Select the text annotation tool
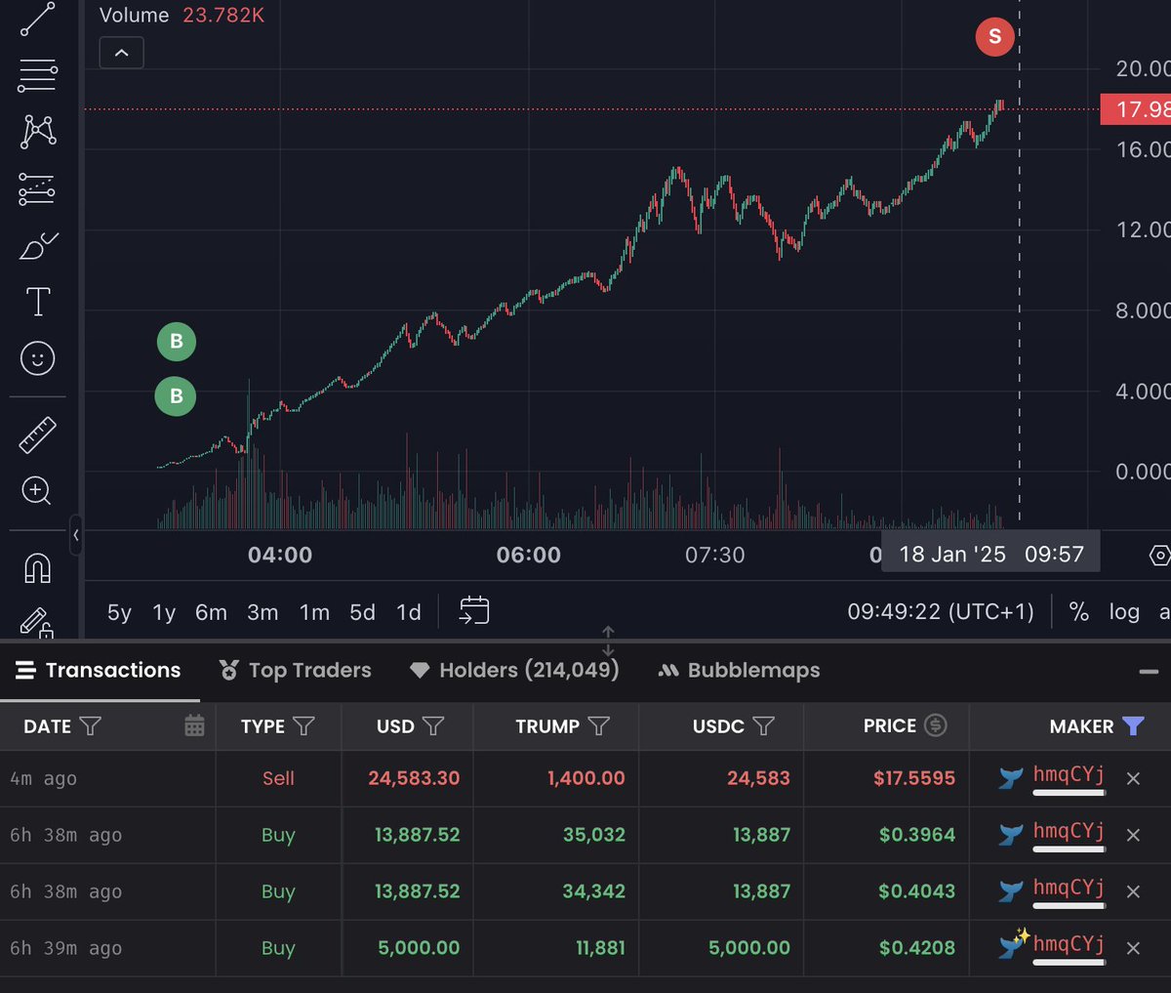The image size is (1171, 993). 37,302
